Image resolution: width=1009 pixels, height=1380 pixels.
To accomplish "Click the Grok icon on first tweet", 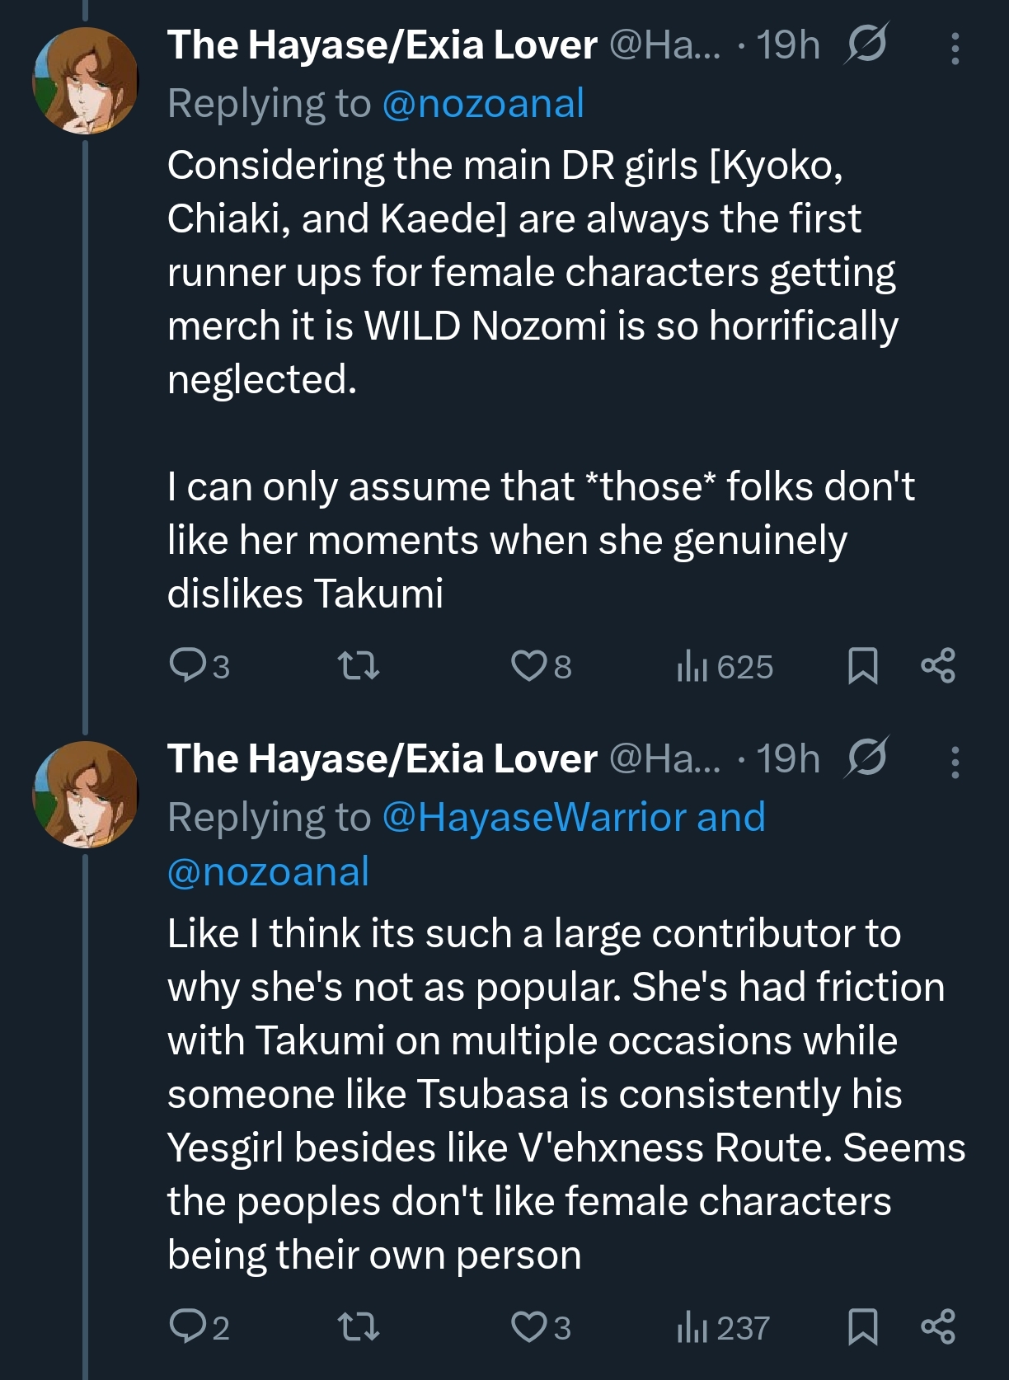I will (x=865, y=45).
